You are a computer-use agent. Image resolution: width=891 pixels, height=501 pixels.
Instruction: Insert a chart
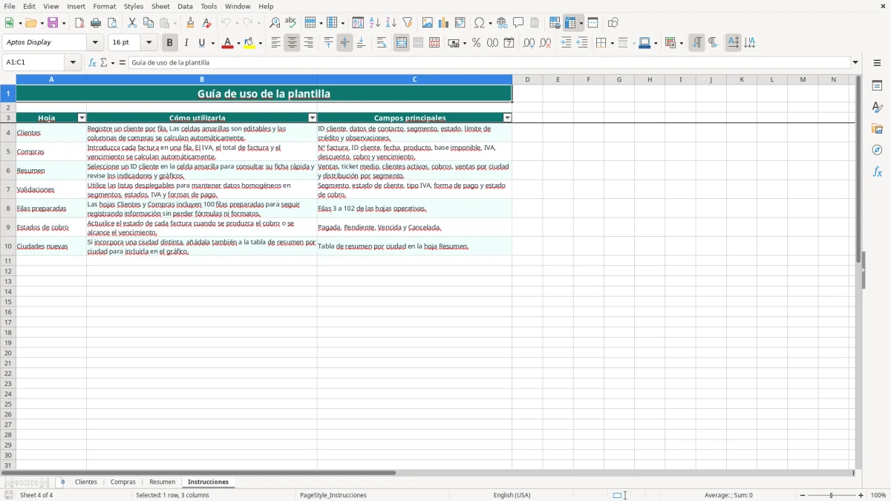pos(444,23)
